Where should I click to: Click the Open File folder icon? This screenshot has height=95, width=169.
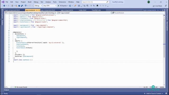pyautogui.click(x=16, y=6)
